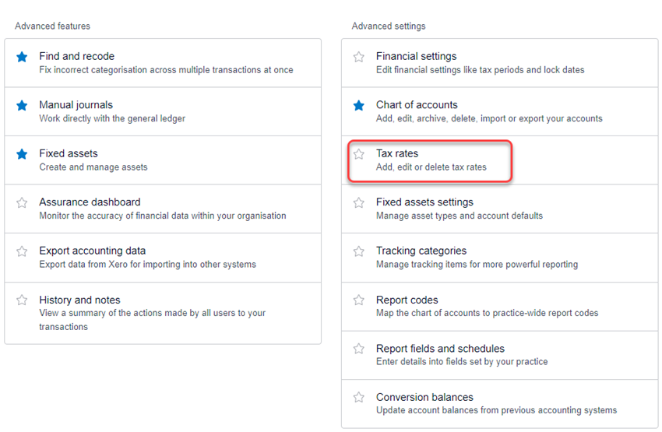Favorite Fixed assets settings with star
662x432 pixels.
(359, 203)
